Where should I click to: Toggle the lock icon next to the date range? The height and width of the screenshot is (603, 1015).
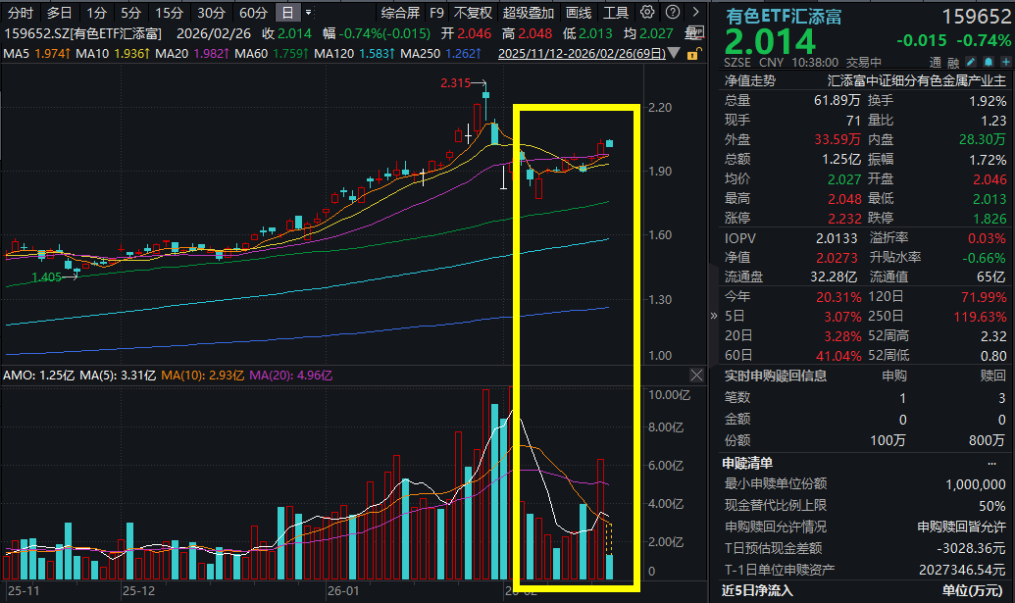[693, 56]
